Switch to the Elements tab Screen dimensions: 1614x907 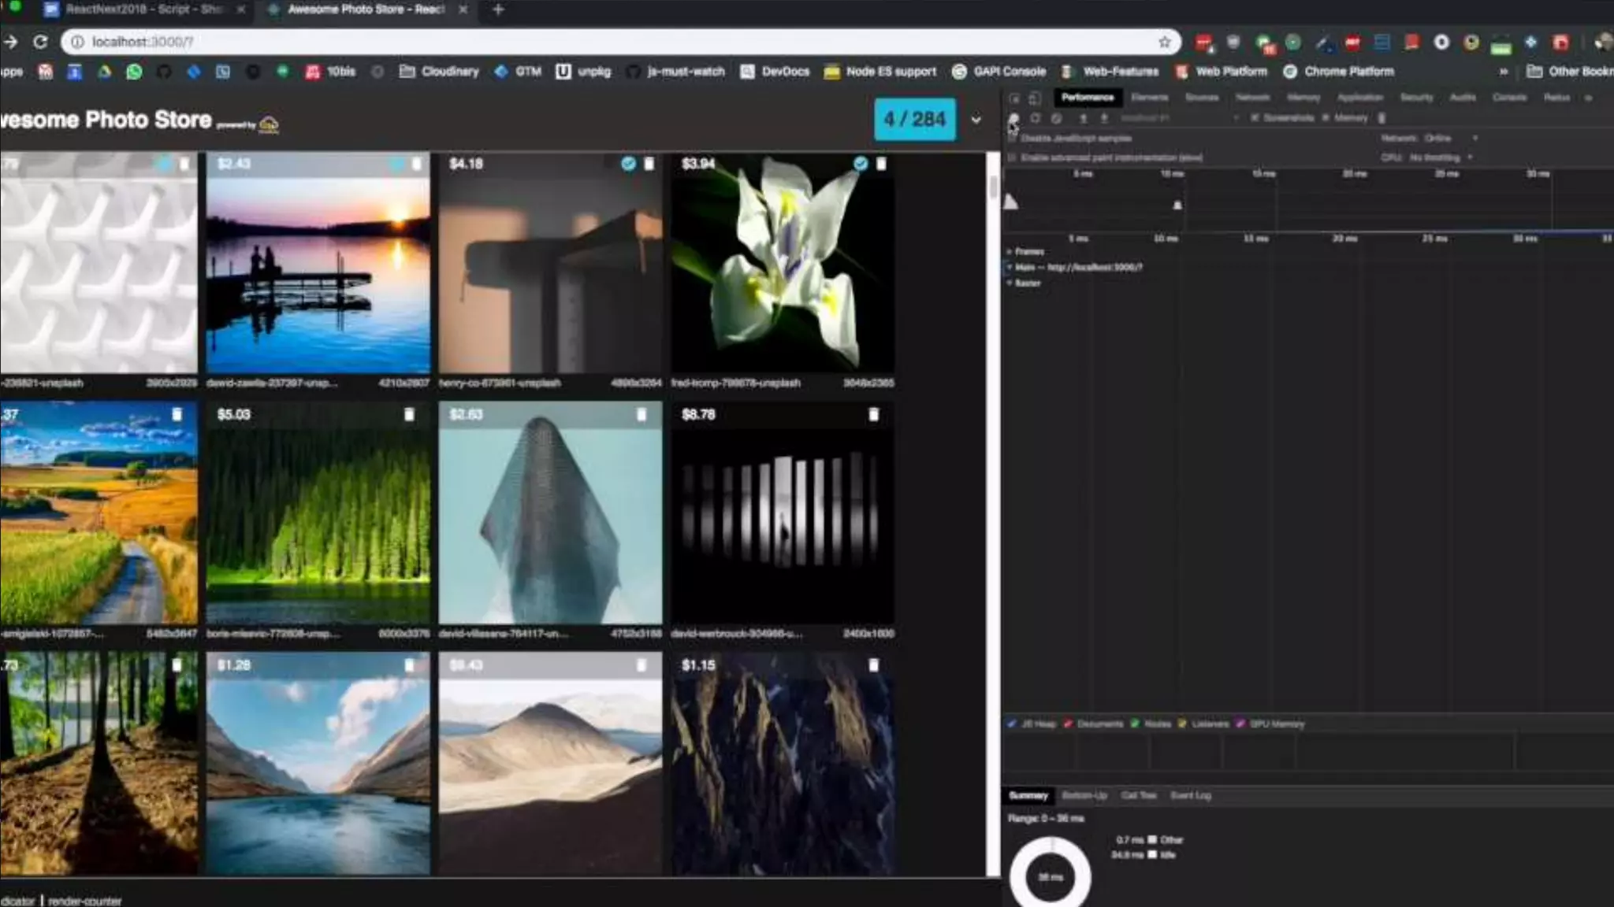coord(1150,98)
